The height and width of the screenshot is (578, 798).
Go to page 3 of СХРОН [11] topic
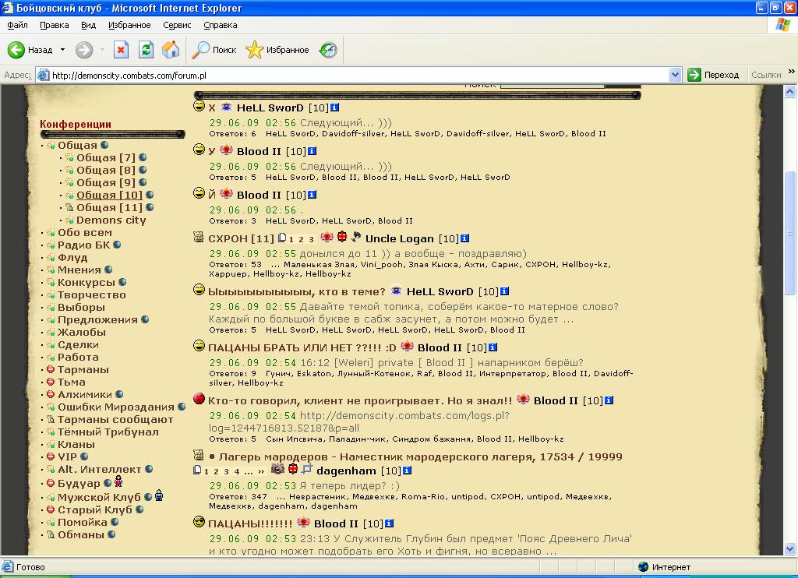pos(311,240)
